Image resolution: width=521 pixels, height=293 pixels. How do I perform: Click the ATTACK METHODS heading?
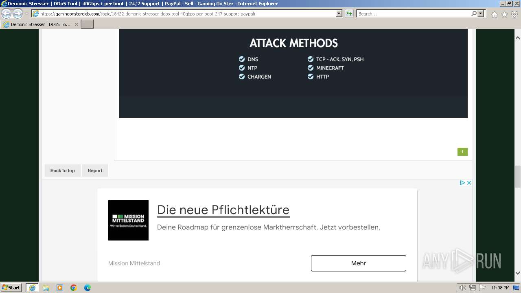click(x=293, y=43)
